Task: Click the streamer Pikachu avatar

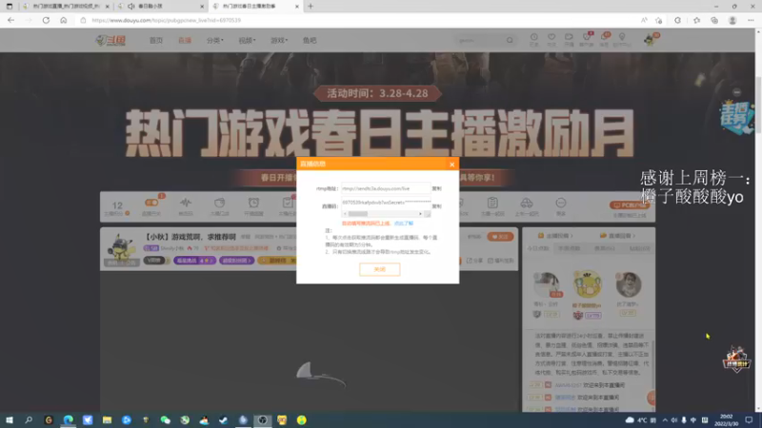Action: (x=121, y=247)
